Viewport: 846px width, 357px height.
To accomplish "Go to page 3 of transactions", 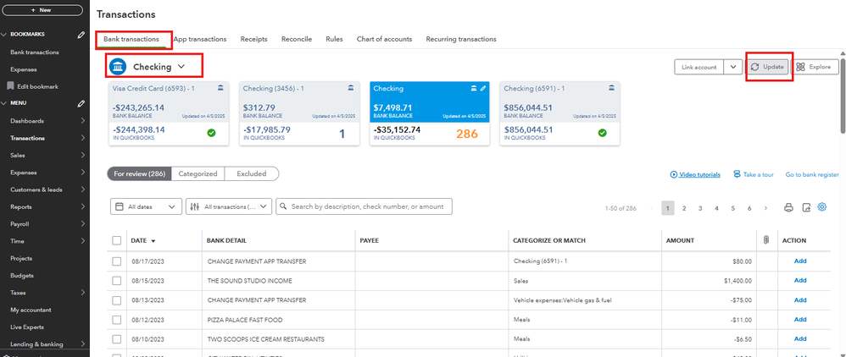I will (x=700, y=207).
